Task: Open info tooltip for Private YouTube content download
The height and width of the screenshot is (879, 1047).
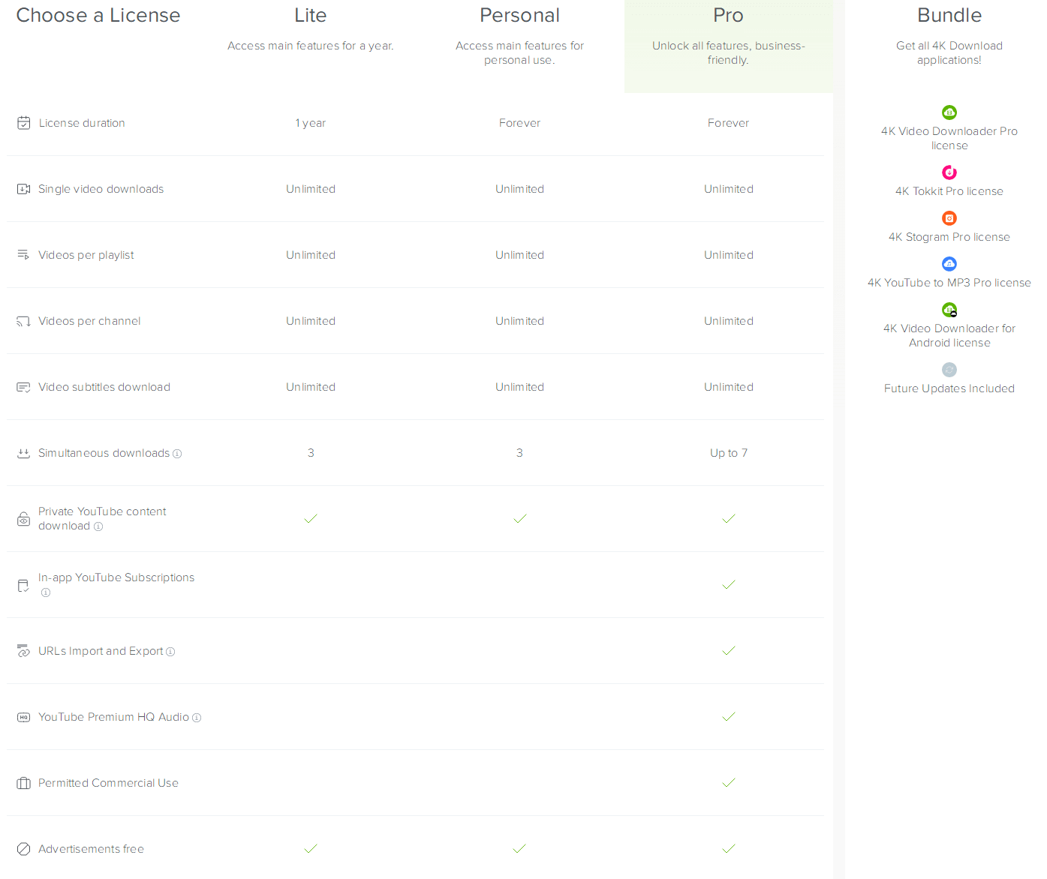Action: pos(98,526)
